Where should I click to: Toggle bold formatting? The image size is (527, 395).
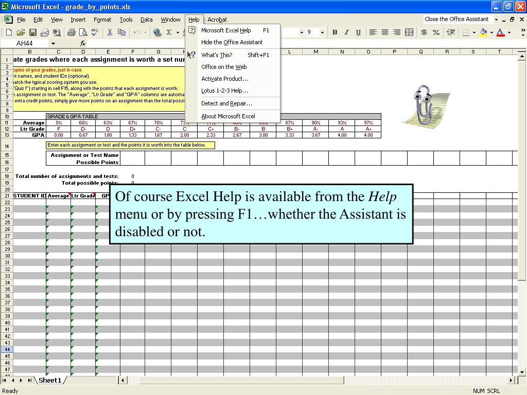[335, 32]
